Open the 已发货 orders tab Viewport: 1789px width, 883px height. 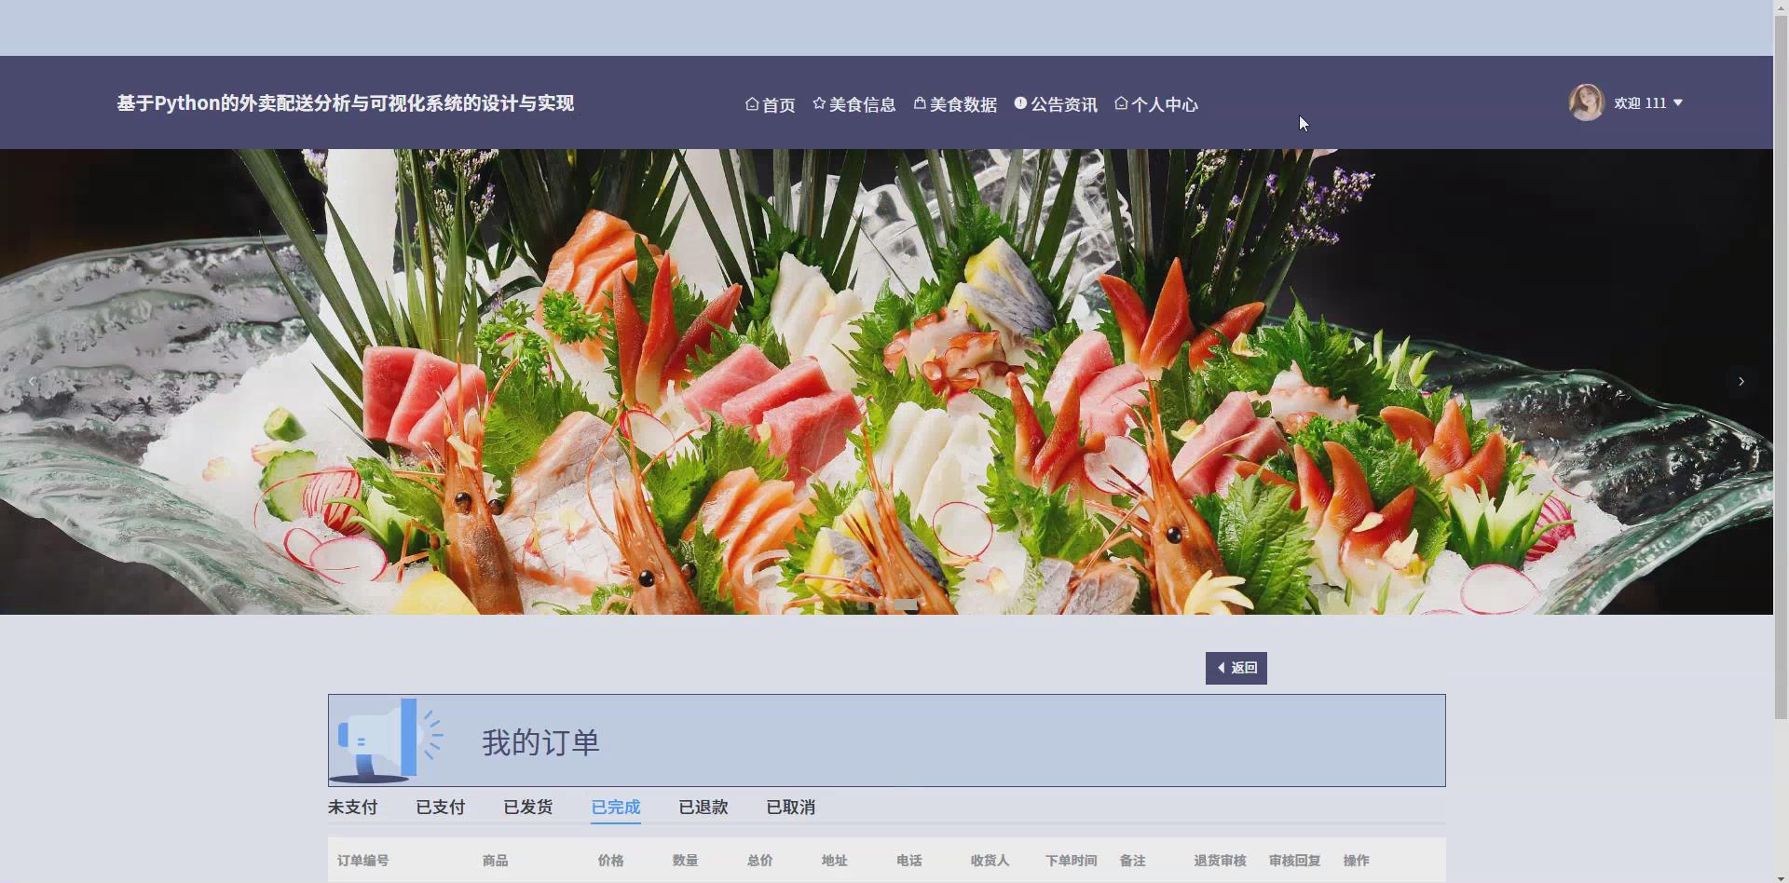pos(526,808)
